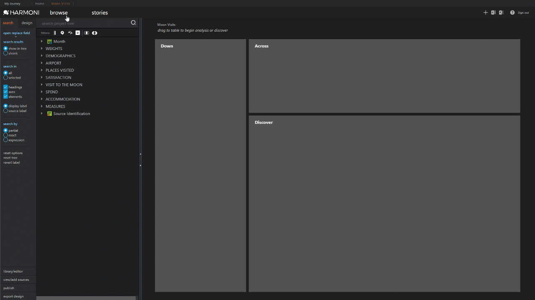This screenshot has width=535, height=300.
Task: Click the rightmost overlapping-circles filter icon
Action: pyautogui.click(x=94, y=33)
